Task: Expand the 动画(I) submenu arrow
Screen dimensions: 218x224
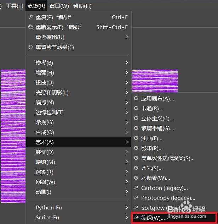Action: pos(127,192)
